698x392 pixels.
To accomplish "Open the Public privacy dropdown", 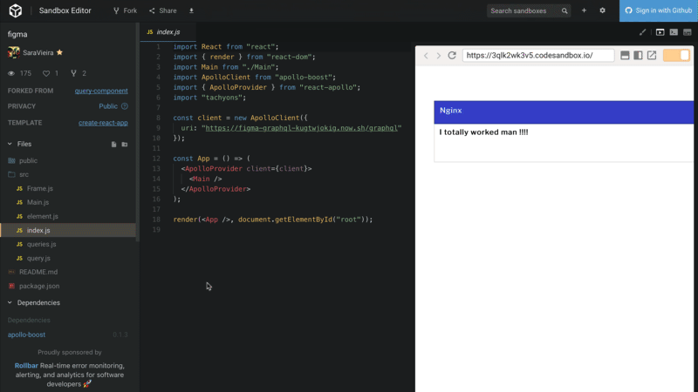I will (x=108, y=106).
